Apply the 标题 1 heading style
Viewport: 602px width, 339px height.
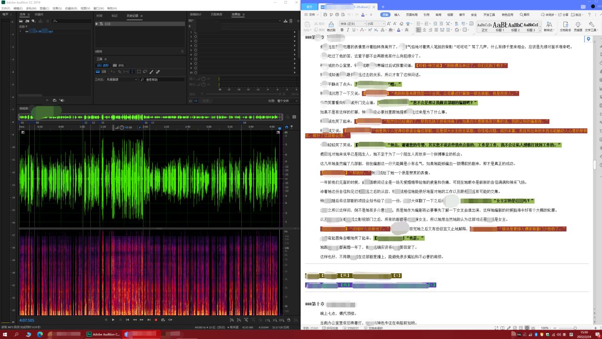tap(500, 26)
